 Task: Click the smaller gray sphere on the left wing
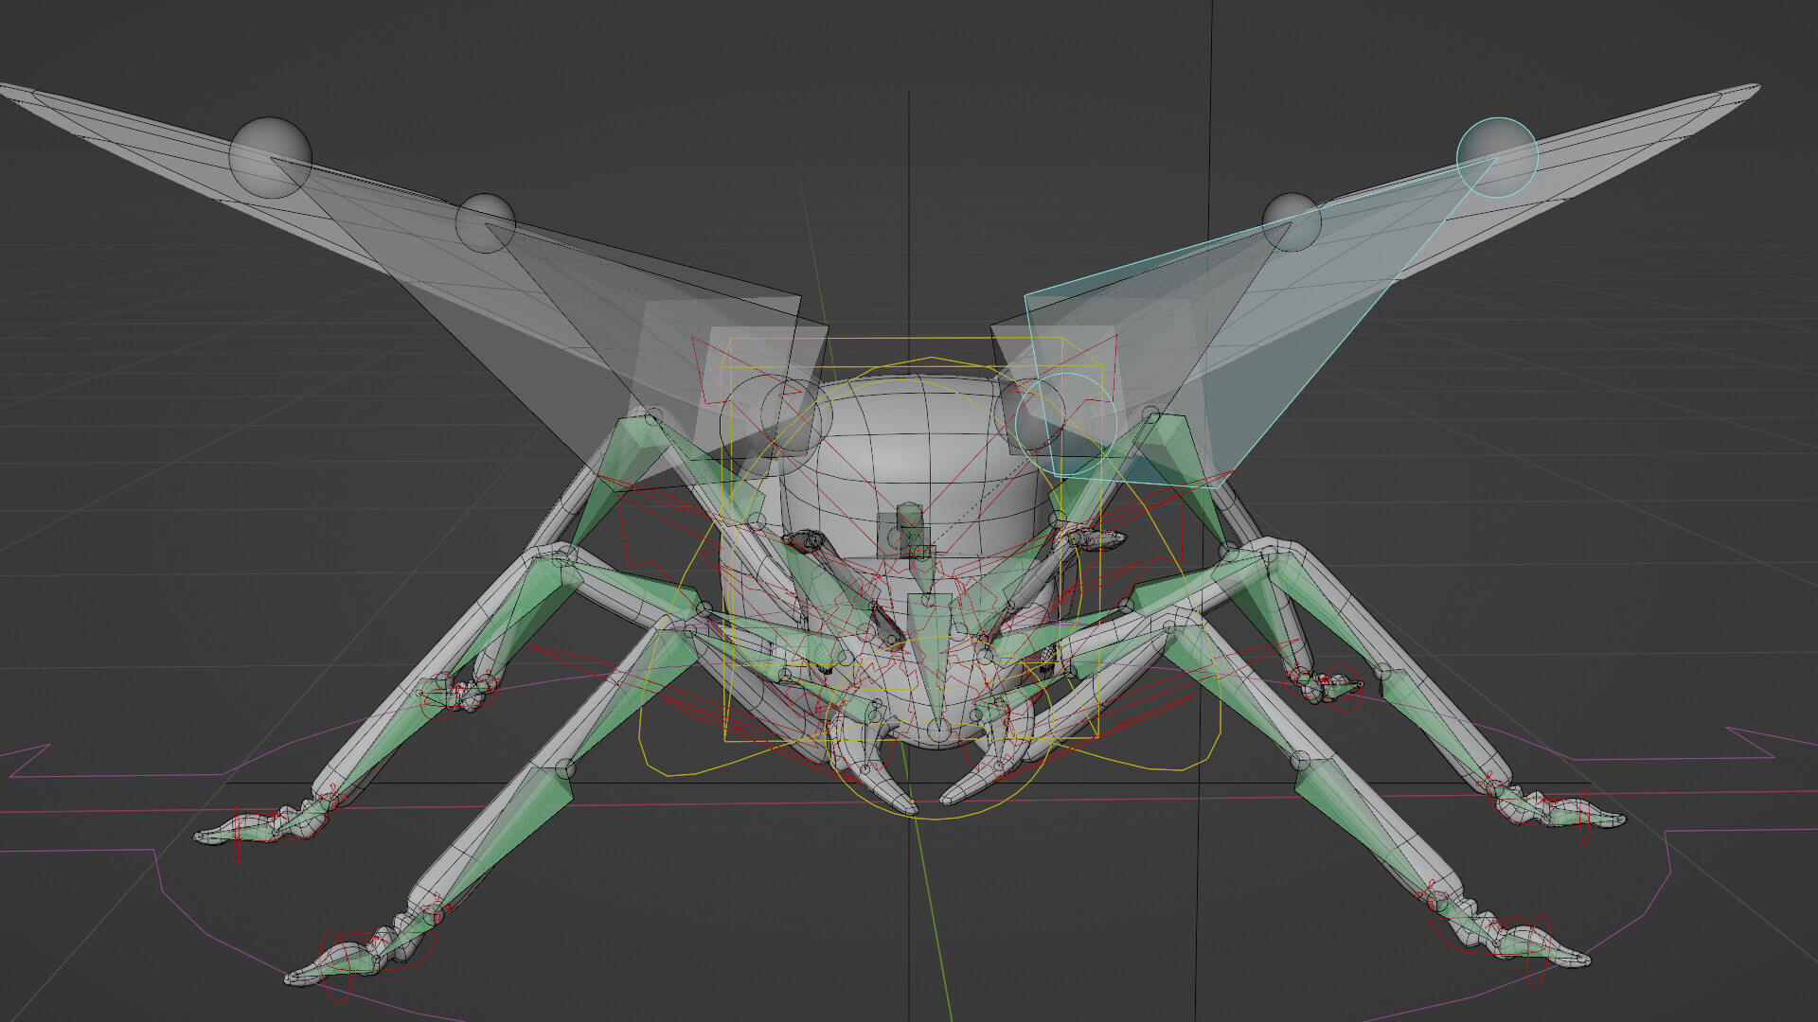point(486,223)
